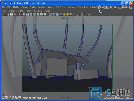Click the Select Camera icon

[x=4, y=14]
